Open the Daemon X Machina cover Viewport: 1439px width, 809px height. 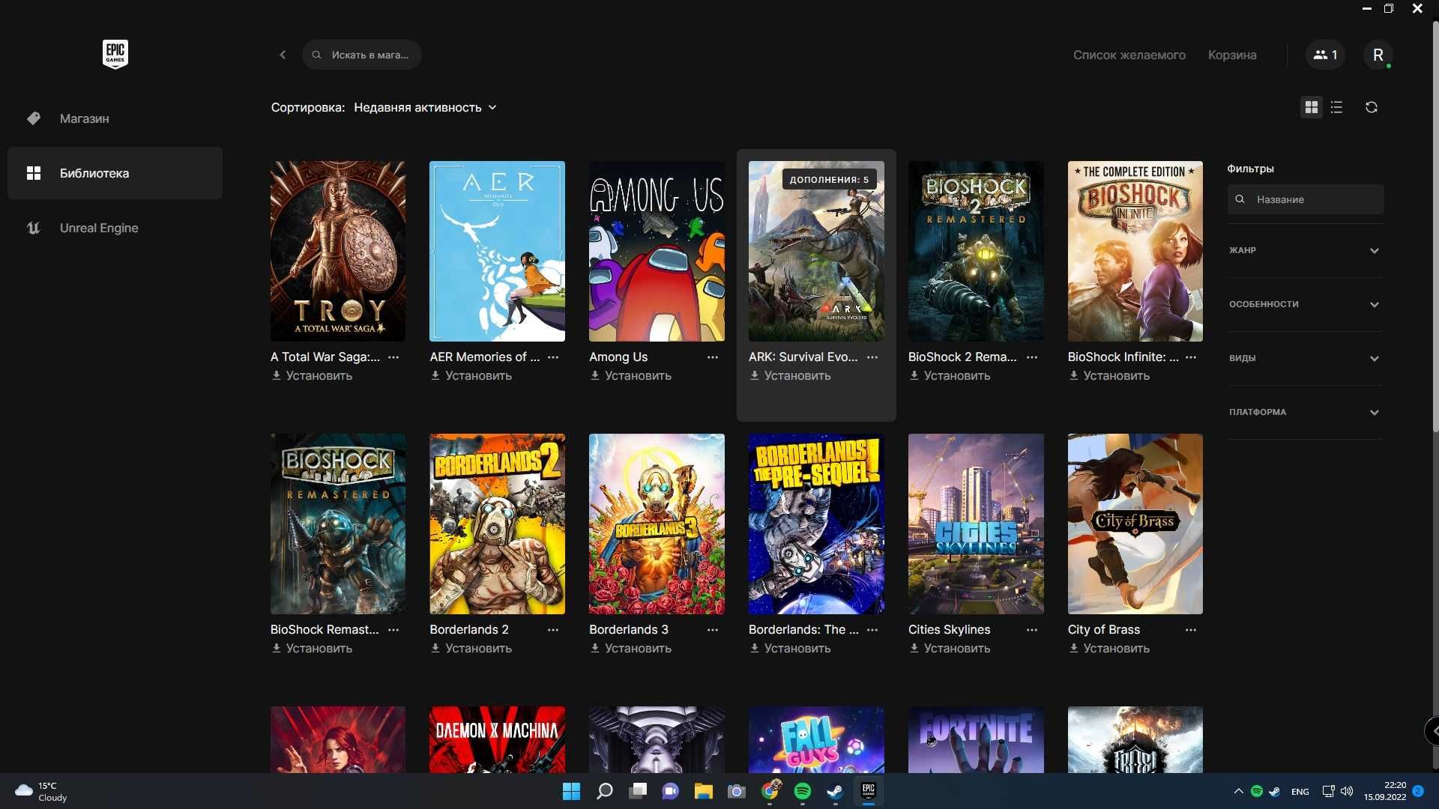click(497, 740)
